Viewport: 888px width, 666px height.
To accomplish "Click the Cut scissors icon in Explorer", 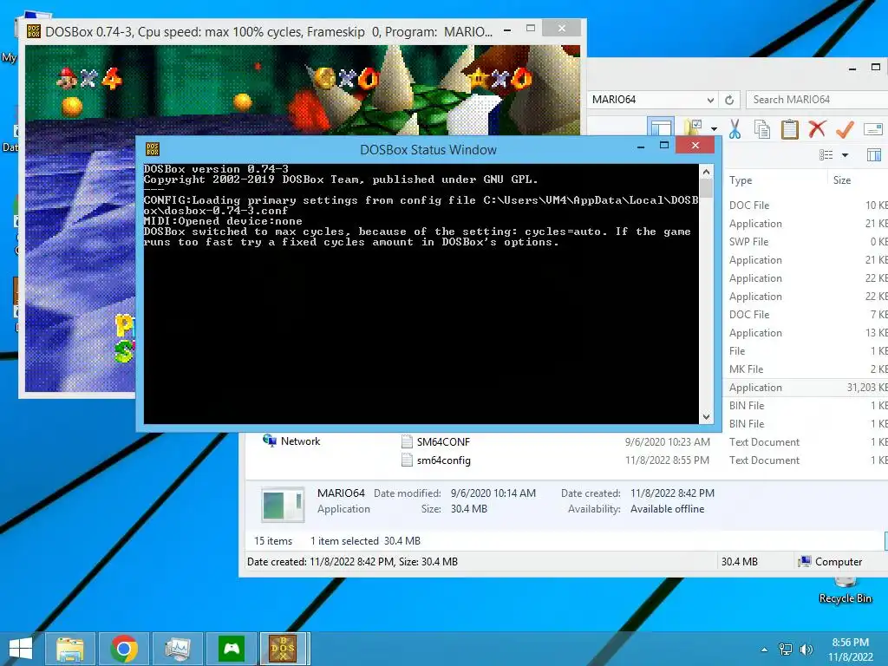I will point(735,129).
